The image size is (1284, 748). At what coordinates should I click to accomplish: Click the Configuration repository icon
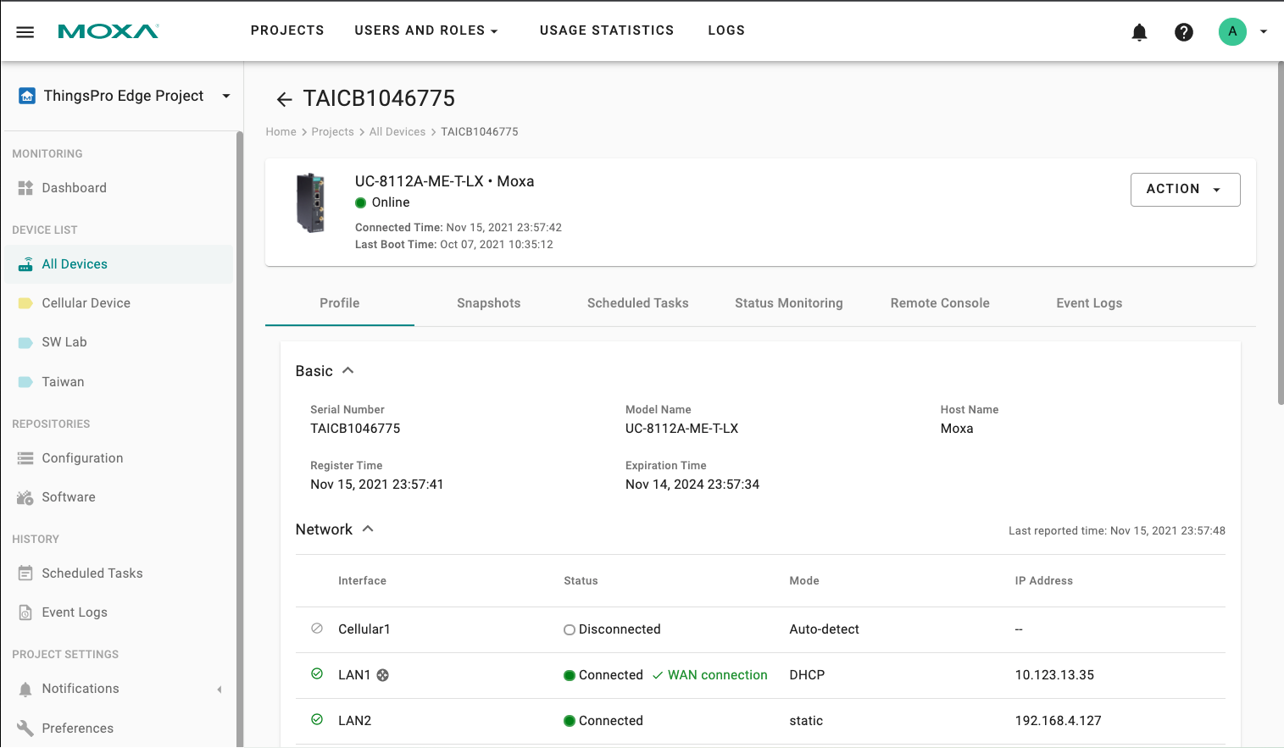[25, 458]
